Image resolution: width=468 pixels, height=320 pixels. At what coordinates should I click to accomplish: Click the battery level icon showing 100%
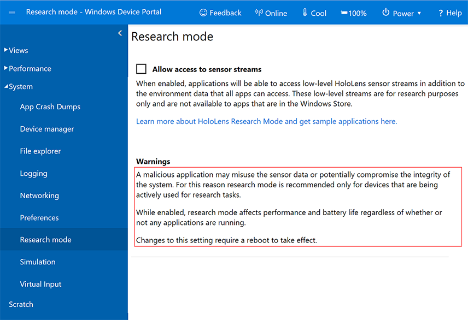[x=344, y=12]
